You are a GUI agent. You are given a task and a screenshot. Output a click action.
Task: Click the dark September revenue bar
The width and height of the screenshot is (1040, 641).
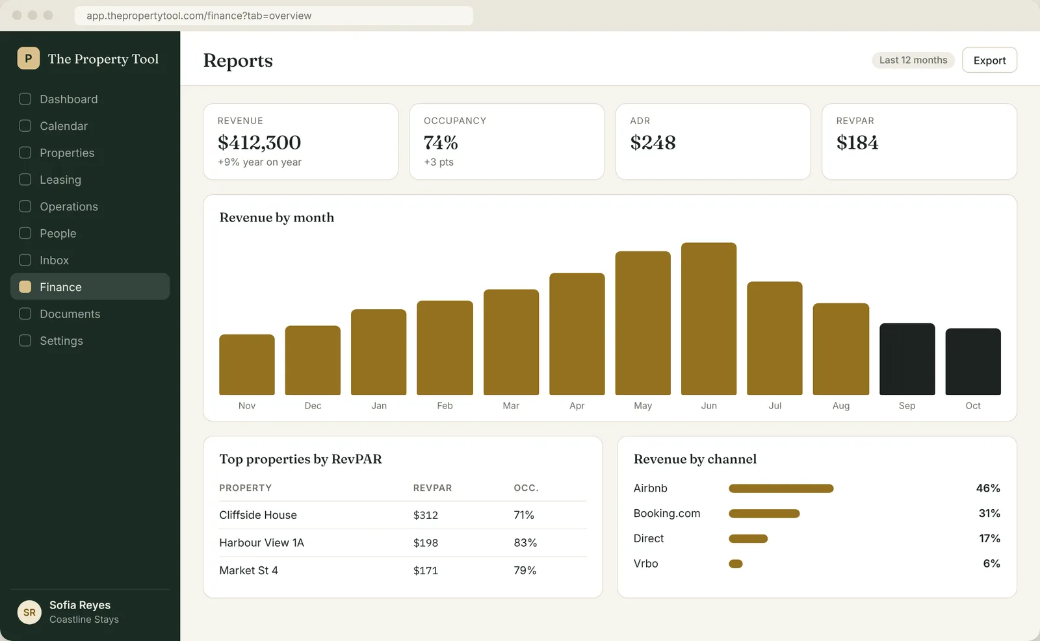[907, 358]
